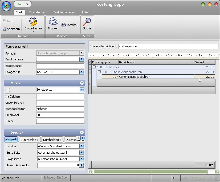Viewport: 220px width, 182px height.
Task: Click the green back arrow icon
Action: 19,4
